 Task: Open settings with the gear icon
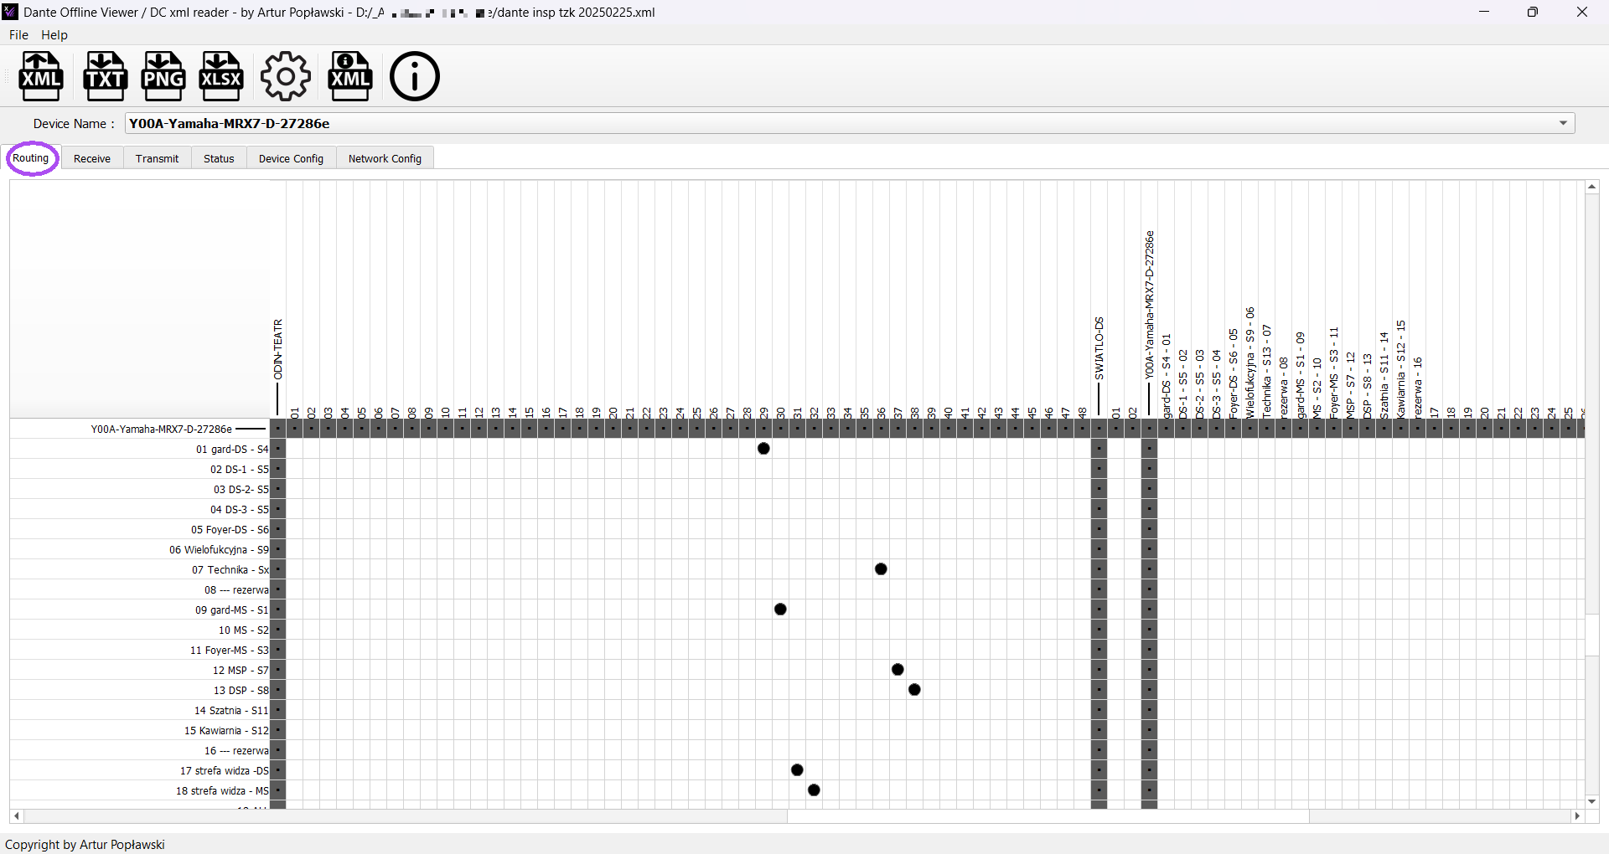(x=285, y=76)
